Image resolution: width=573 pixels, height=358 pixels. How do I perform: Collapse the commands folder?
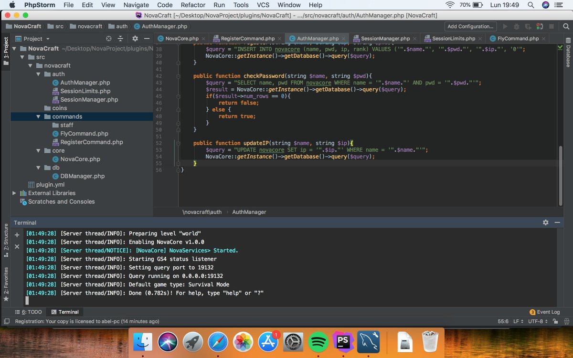(38, 116)
